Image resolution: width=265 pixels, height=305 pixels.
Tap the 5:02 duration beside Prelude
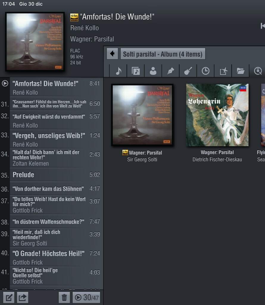95,175
